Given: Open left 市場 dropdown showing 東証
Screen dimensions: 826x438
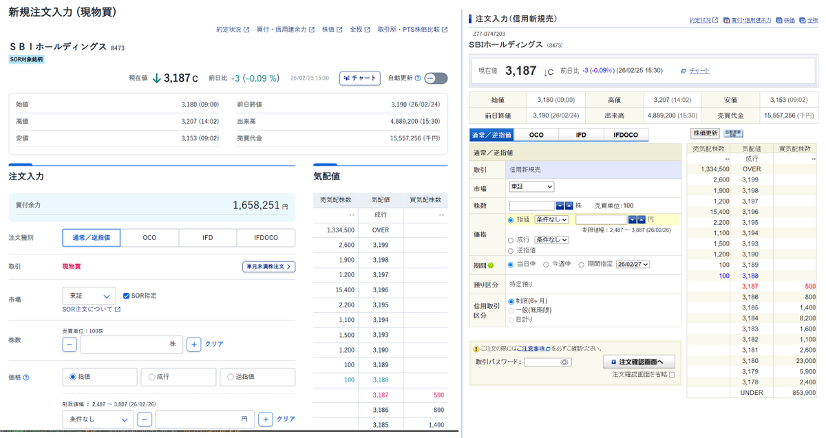Looking at the screenshot, I should pos(89,296).
